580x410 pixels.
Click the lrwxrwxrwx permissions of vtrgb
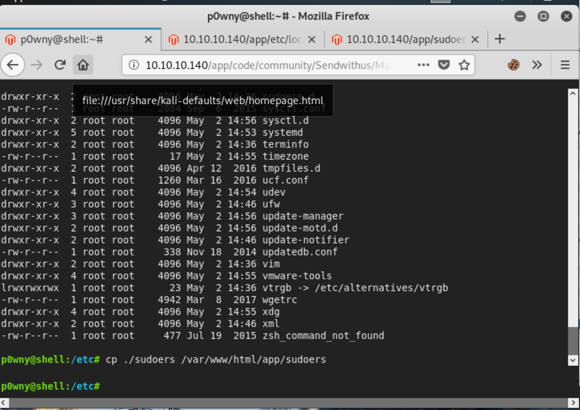[x=30, y=288]
